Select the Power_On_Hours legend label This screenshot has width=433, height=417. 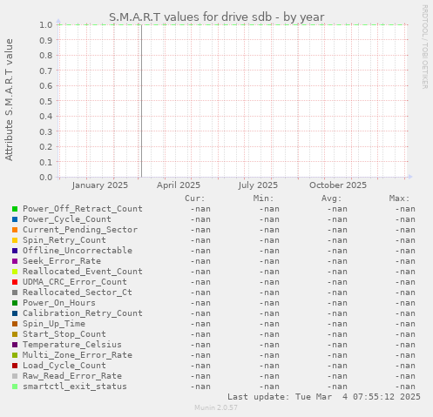click(x=59, y=303)
